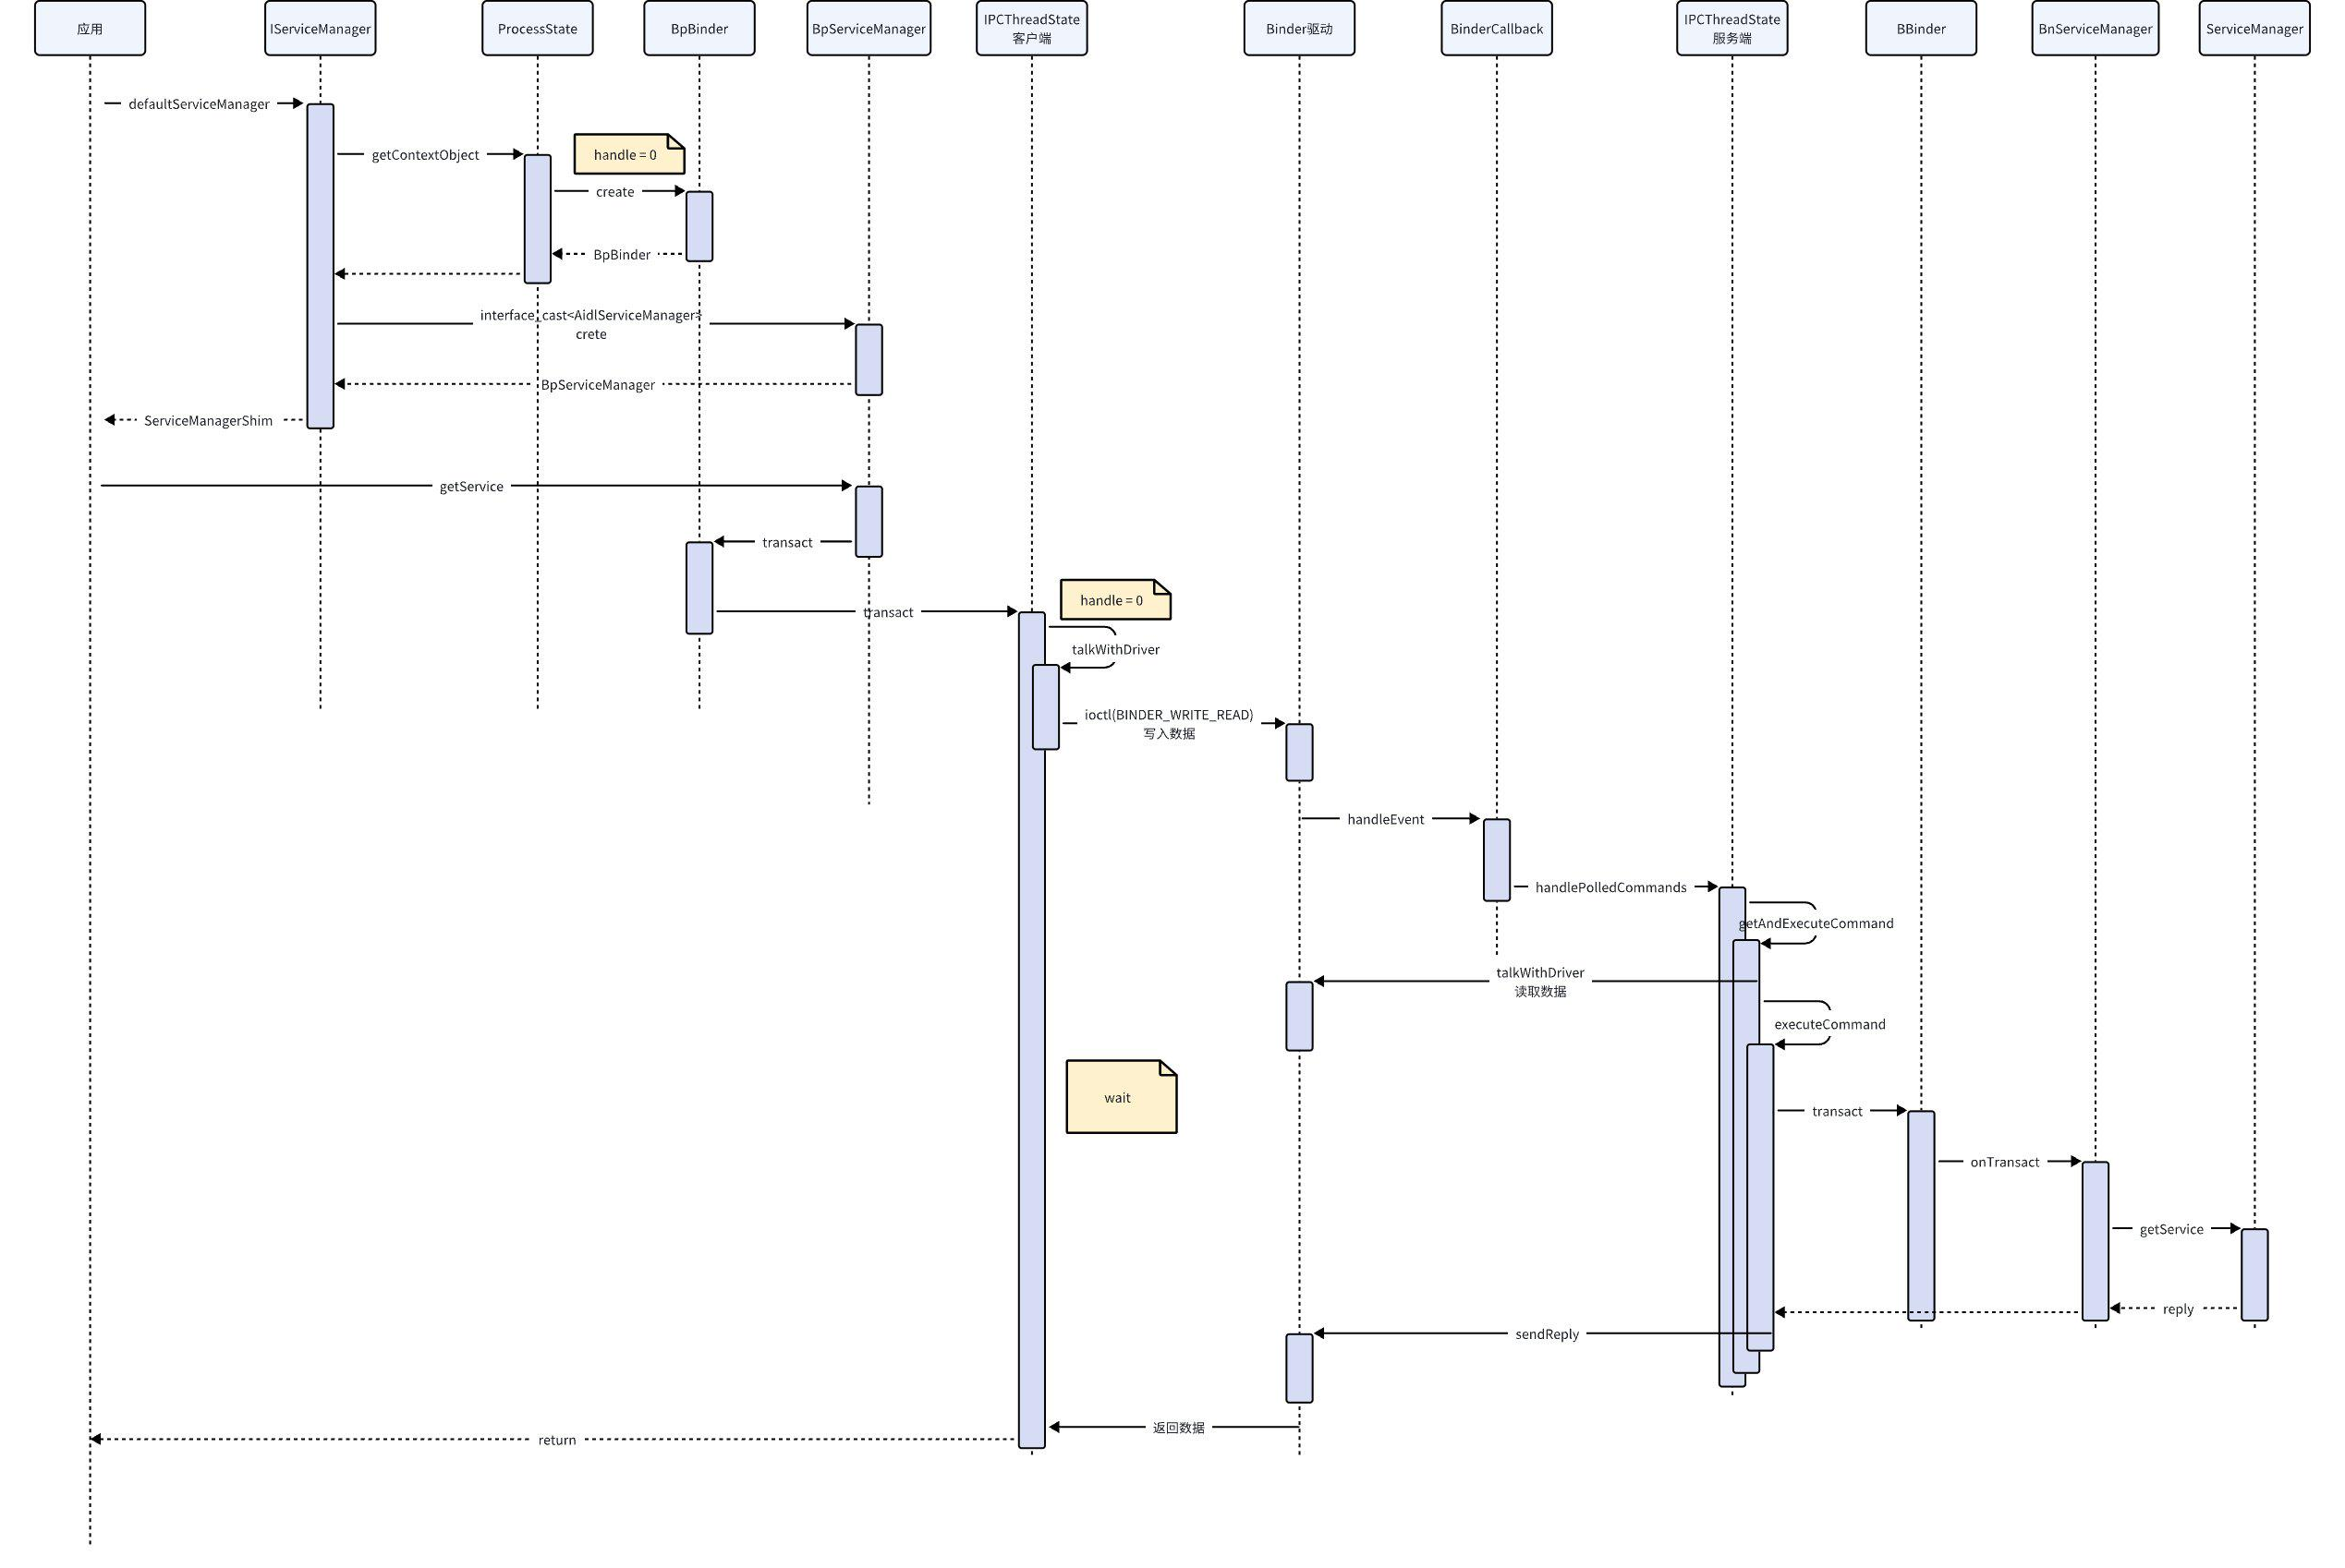The height and width of the screenshot is (1568, 2345).
Task: Click the handle = 0 note near IPCThreadState
Action: 1114,600
